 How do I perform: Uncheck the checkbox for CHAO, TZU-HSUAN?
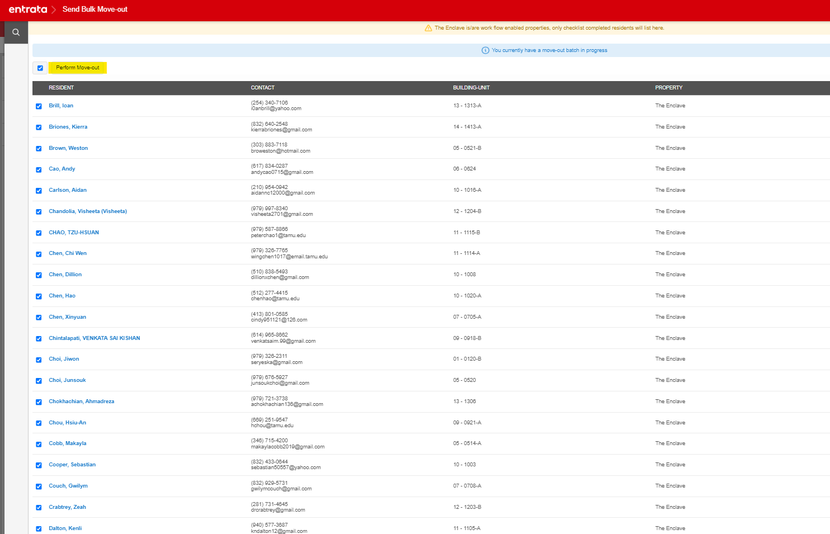(x=39, y=233)
